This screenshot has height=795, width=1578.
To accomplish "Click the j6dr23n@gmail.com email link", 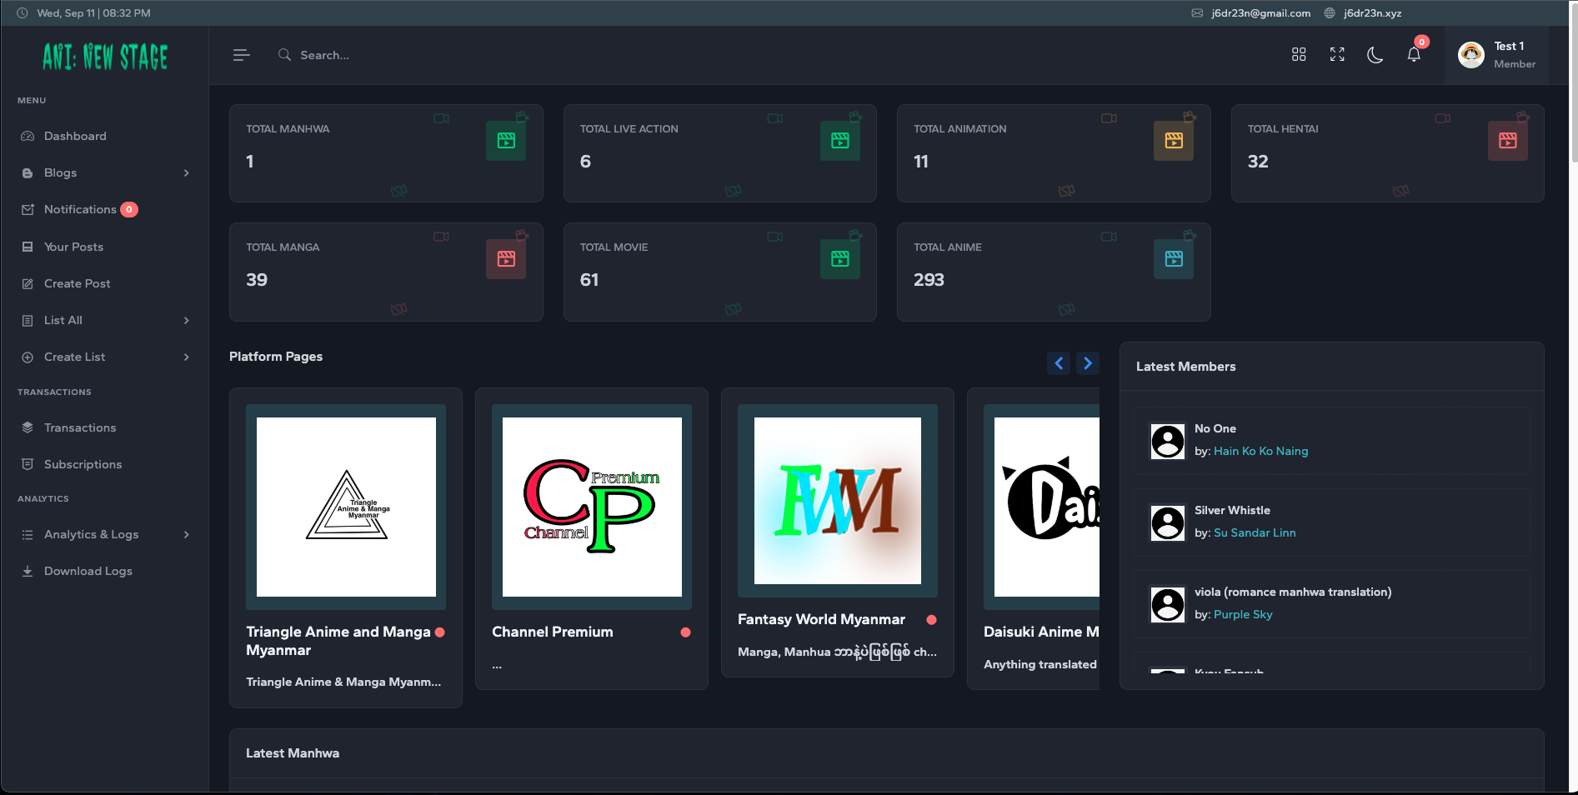I will [1260, 12].
